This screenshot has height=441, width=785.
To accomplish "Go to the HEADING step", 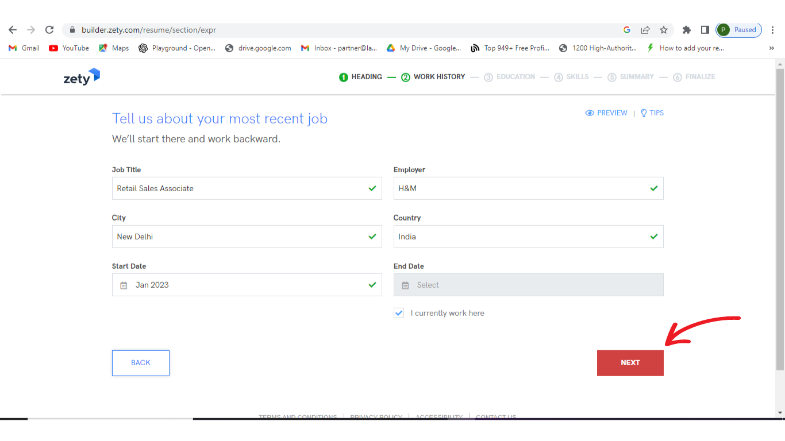I will [x=361, y=77].
